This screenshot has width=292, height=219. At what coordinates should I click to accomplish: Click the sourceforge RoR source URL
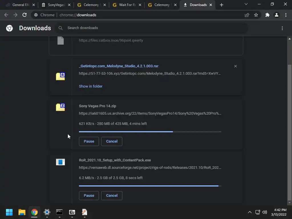150,167
